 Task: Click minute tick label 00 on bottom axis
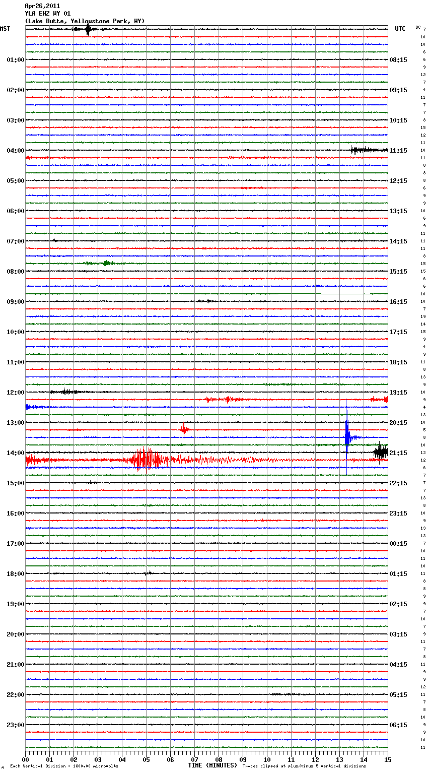pyautogui.click(x=25, y=759)
